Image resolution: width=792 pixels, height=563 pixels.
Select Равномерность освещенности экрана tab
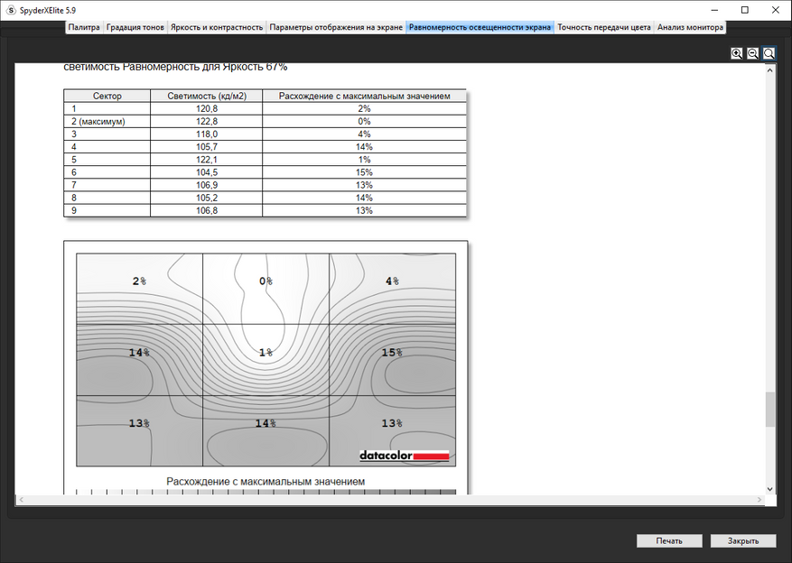480,27
